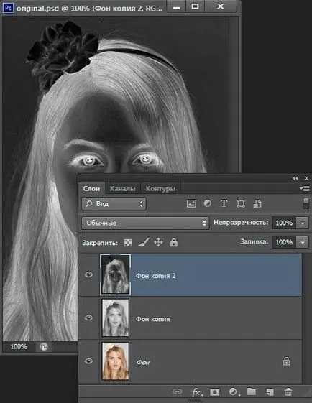Image resolution: width=312 pixels, height=403 pixels.
Task: Add a layer mask
Action: 215,392
